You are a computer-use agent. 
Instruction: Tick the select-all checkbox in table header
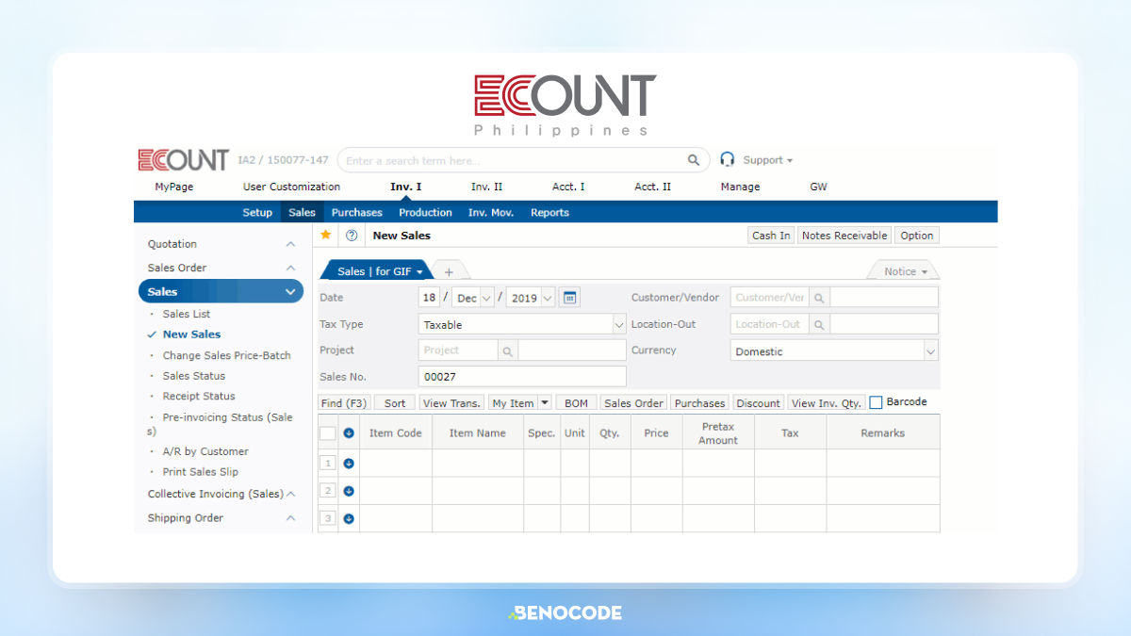click(x=327, y=433)
